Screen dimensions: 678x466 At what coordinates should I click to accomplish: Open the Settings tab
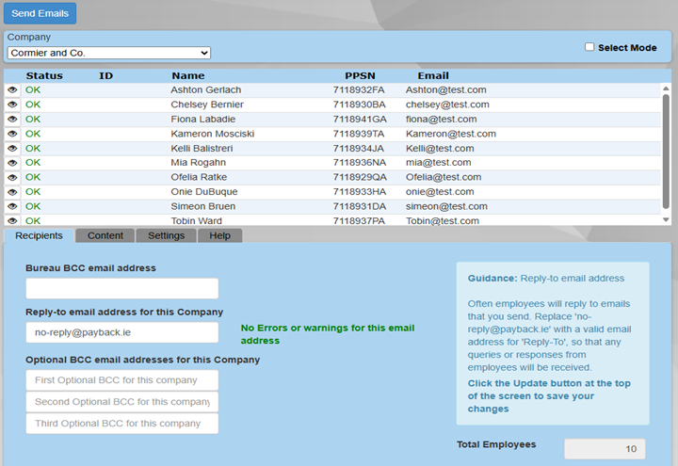pyautogui.click(x=166, y=235)
